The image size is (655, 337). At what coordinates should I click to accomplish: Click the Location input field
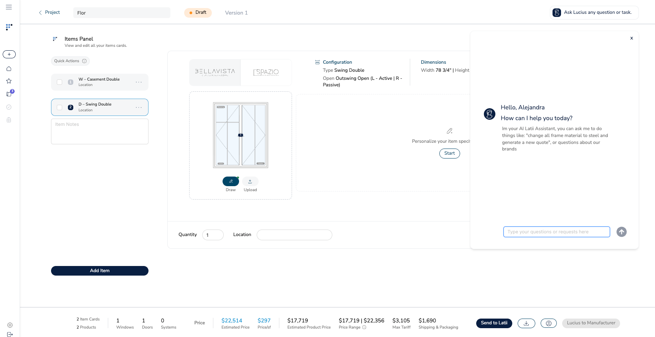tap(294, 235)
